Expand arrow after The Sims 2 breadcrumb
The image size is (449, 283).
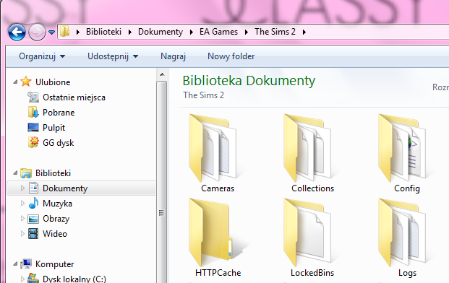tap(304, 32)
